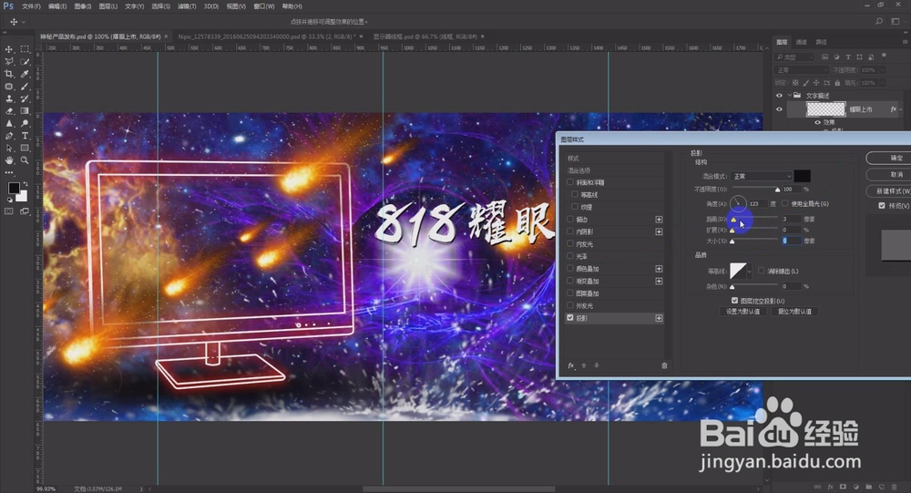Image resolution: width=911 pixels, height=493 pixels.
Task: Select the Pen tool
Action: tap(9, 136)
